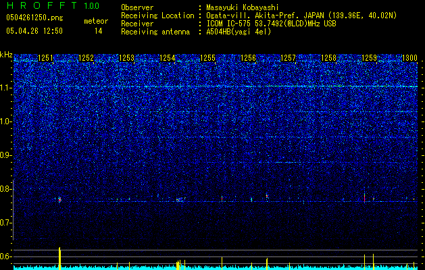Select the receiver text ICOM IC-575 53.7492 MHz USB
This screenshot has width=425, height=270.
(271, 24)
